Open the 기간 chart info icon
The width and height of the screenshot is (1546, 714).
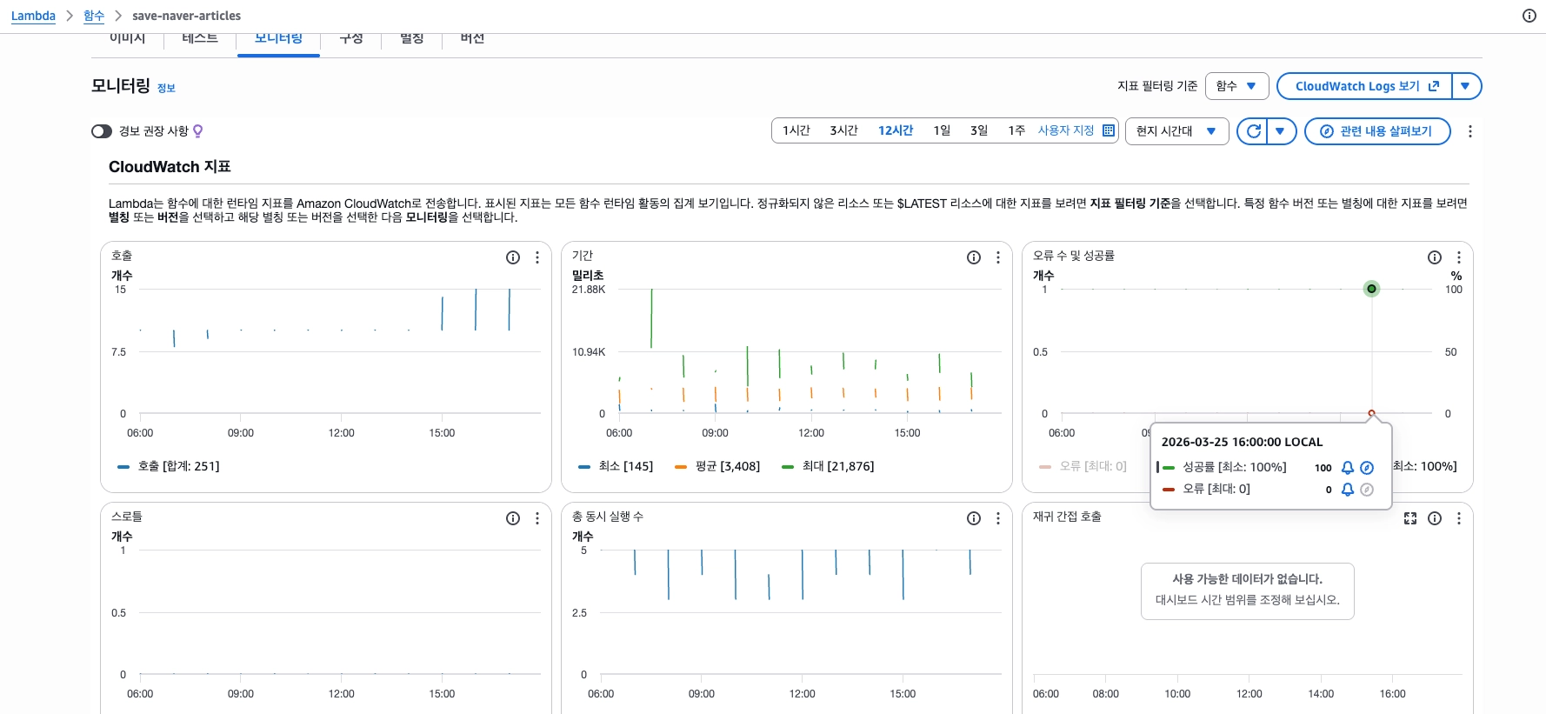click(974, 257)
